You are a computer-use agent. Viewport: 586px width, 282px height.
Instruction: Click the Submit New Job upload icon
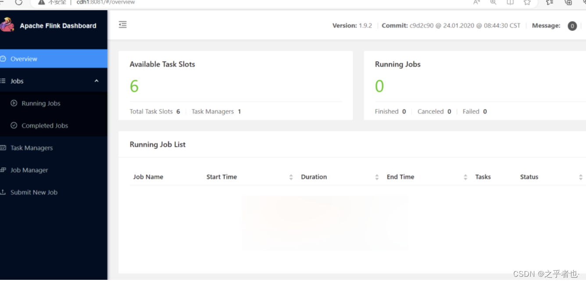(3, 192)
